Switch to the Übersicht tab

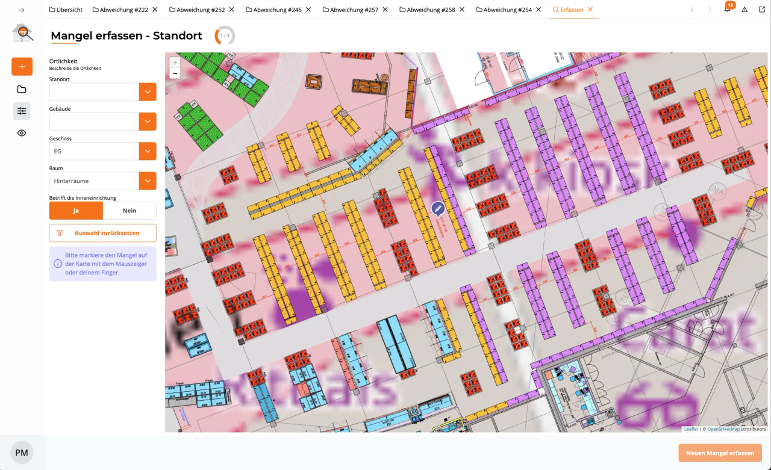(x=66, y=10)
